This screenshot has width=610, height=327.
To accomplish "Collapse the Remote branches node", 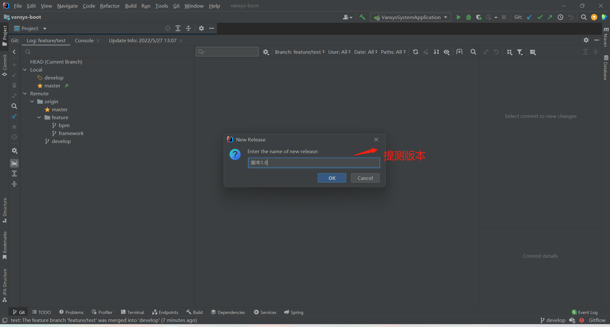I will [x=25, y=94].
